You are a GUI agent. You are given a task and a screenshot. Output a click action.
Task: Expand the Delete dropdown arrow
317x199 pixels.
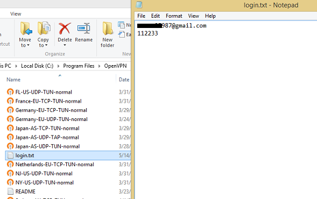(65, 45)
